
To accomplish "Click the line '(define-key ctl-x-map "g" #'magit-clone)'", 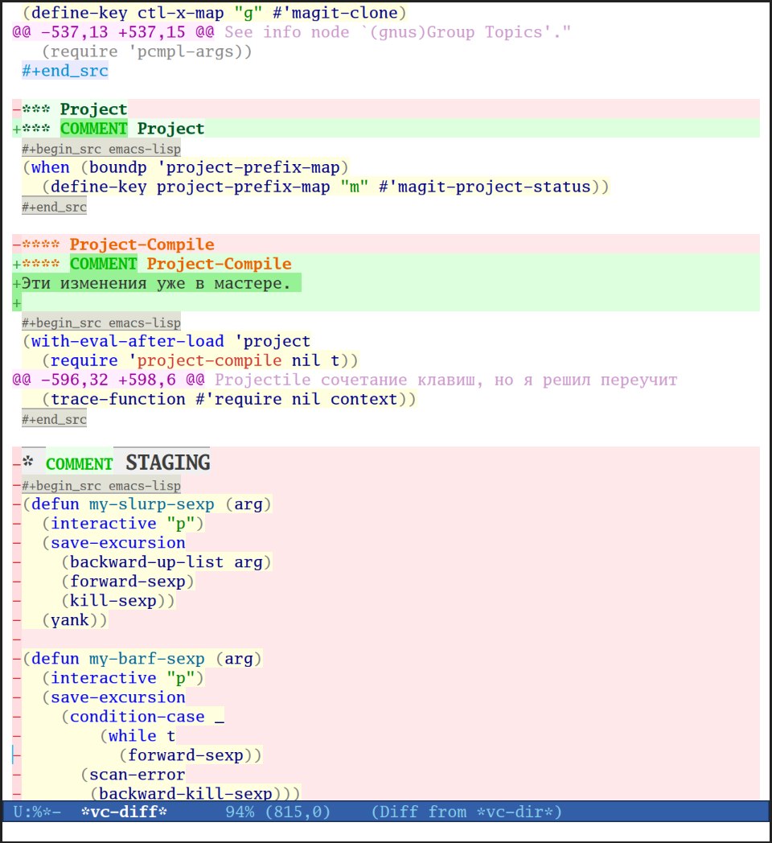I will click(215, 12).
